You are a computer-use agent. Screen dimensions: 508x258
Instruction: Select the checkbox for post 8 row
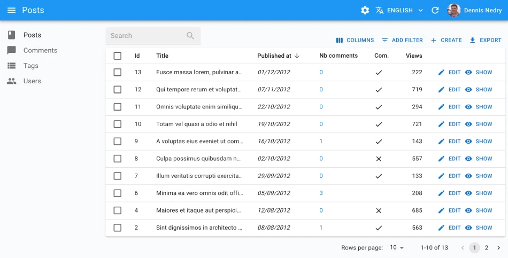click(x=118, y=159)
